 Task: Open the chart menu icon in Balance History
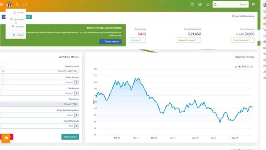tap(236, 67)
